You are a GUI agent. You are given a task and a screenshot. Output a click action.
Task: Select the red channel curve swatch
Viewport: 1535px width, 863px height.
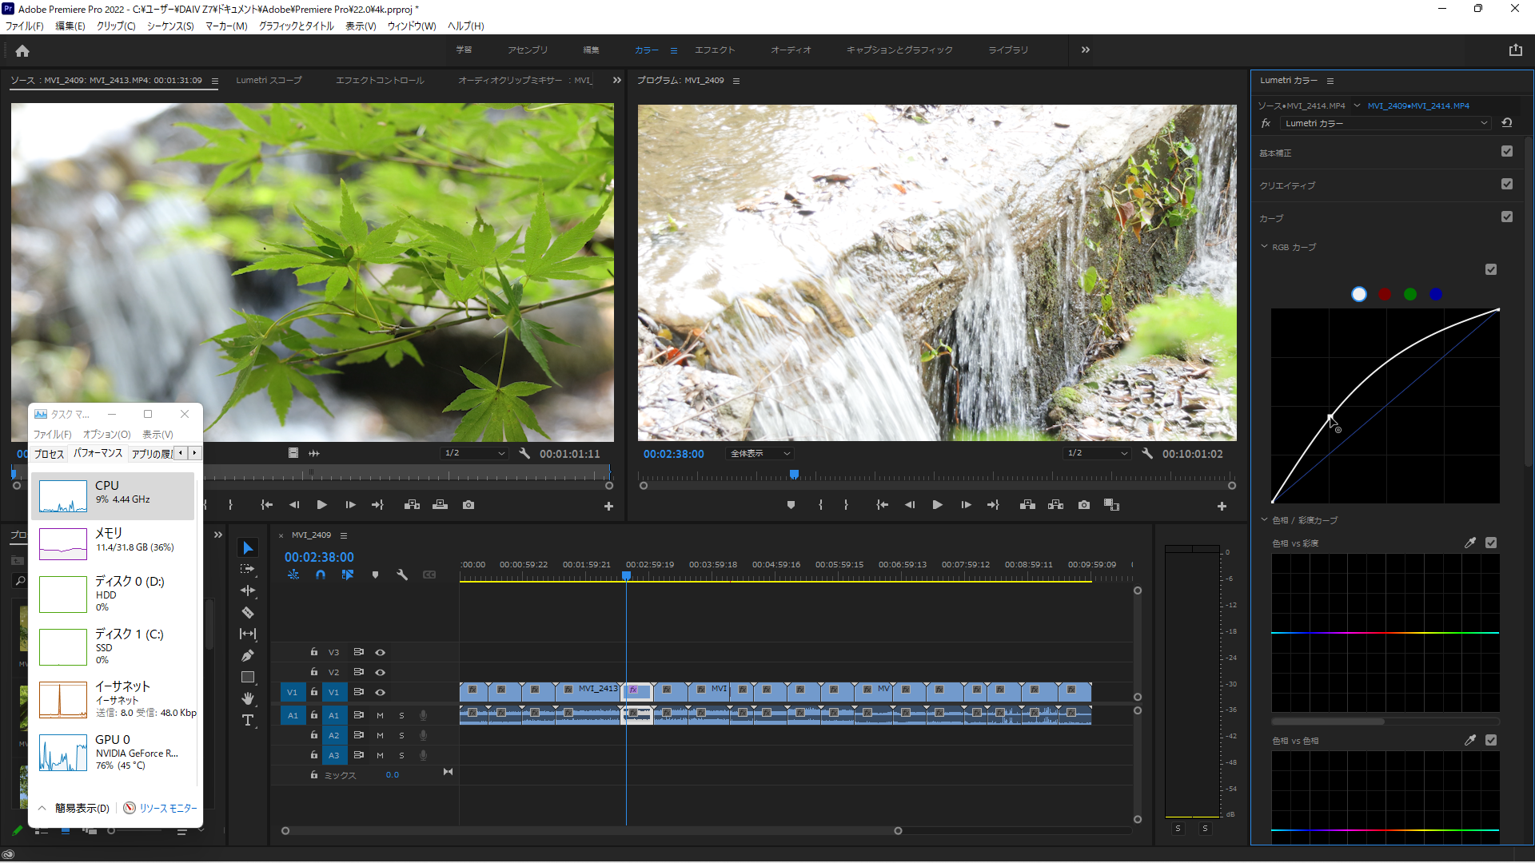[1385, 294]
